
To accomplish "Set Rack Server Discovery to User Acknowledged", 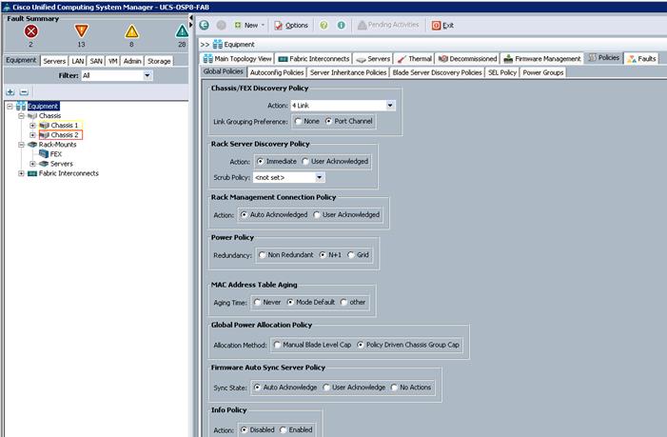I will tap(305, 161).
